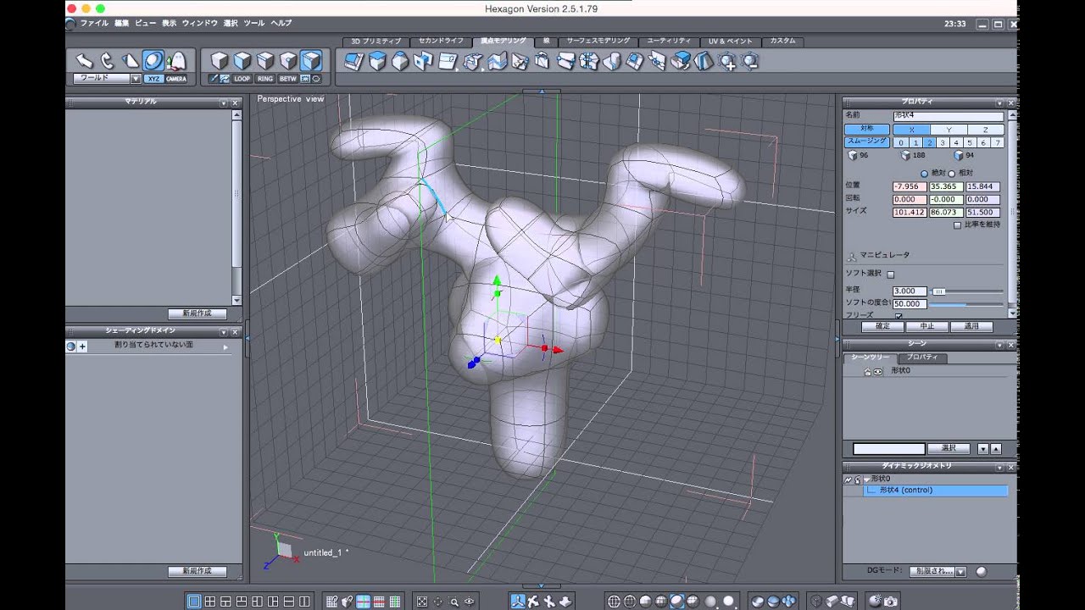Select the 絶対 (absolute) radio button
The width and height of the screenshot is (1085, 610).
tap(924, 173)
